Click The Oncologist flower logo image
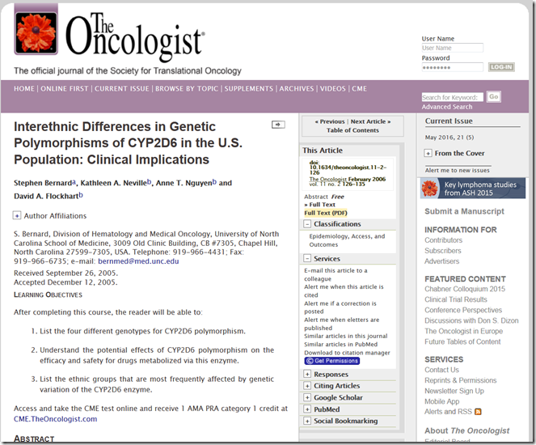 (36, 33)
